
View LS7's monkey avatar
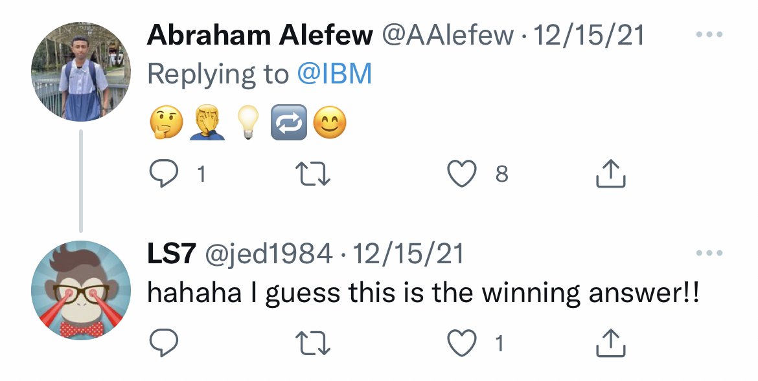click(x=81, y=290)
